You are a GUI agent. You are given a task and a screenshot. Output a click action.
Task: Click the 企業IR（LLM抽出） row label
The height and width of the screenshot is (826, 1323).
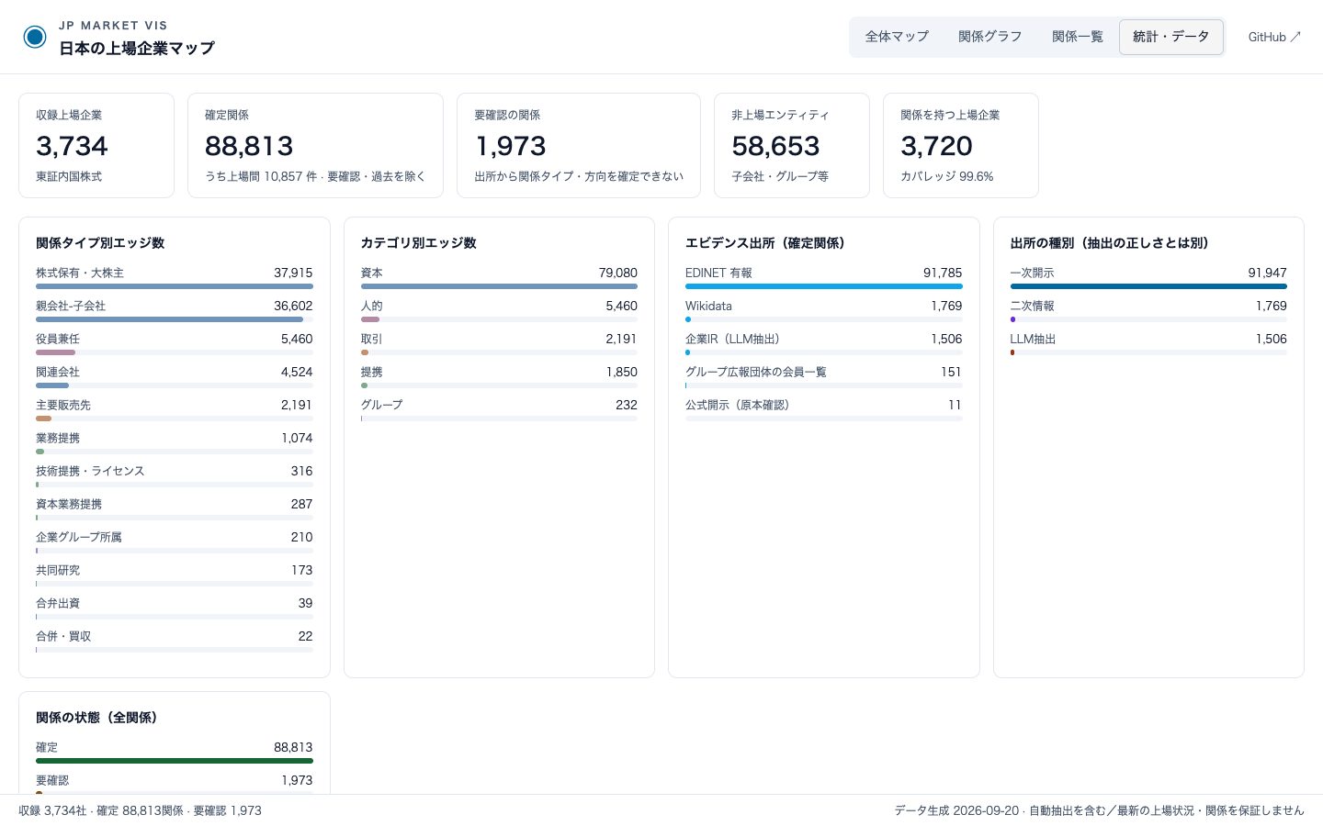pyautogui.click(x=732, y=339)
